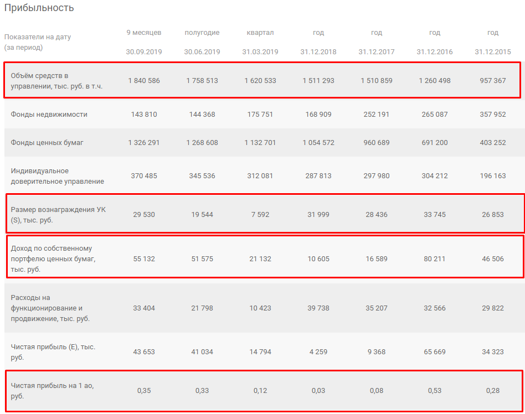Select cell 29 530 in УК remuneration row
The height and width of the screenshot is (414, 525).
[144, 215]
